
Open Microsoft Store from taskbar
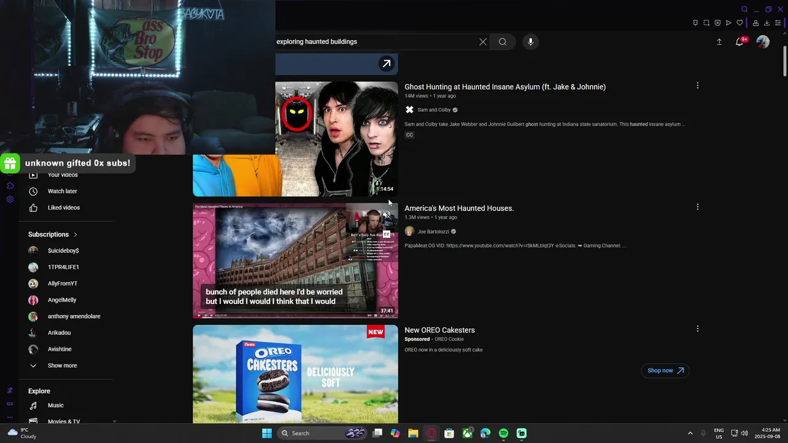click(x=449, y=433)
